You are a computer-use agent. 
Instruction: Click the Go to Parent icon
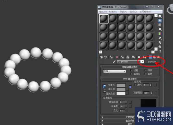pos(154,57)
